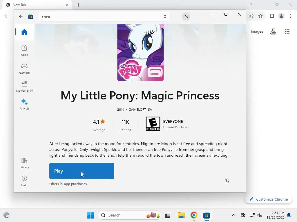297x222 pixels.
Task: Click the search magnifier in Store
Action: tap(165, 16)
